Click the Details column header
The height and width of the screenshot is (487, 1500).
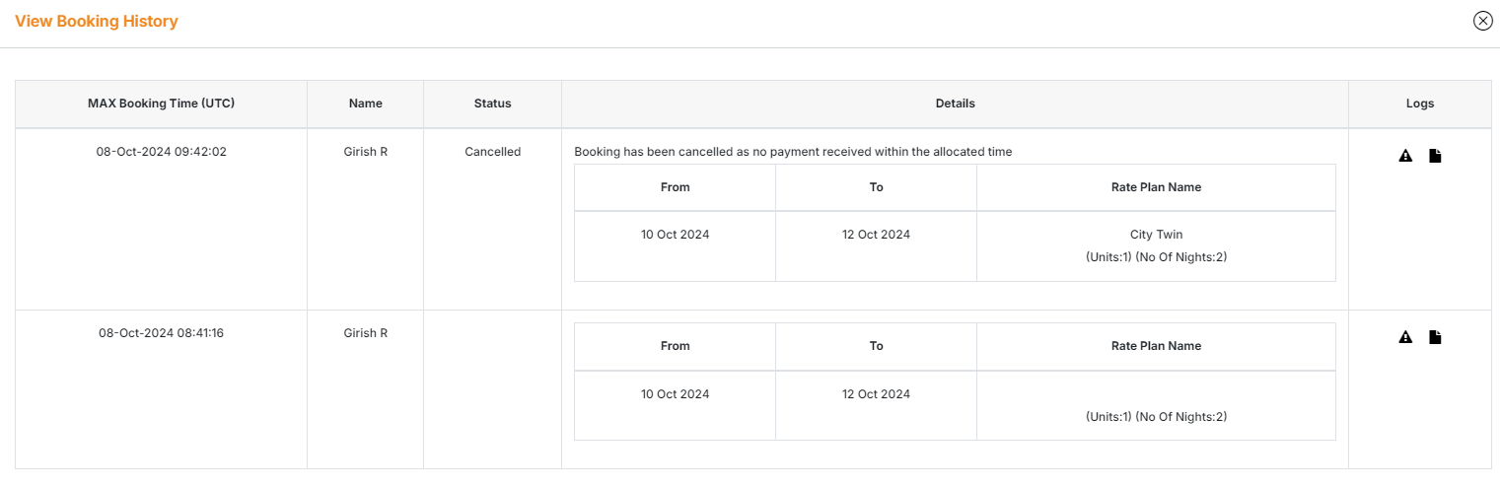point(955,104)
